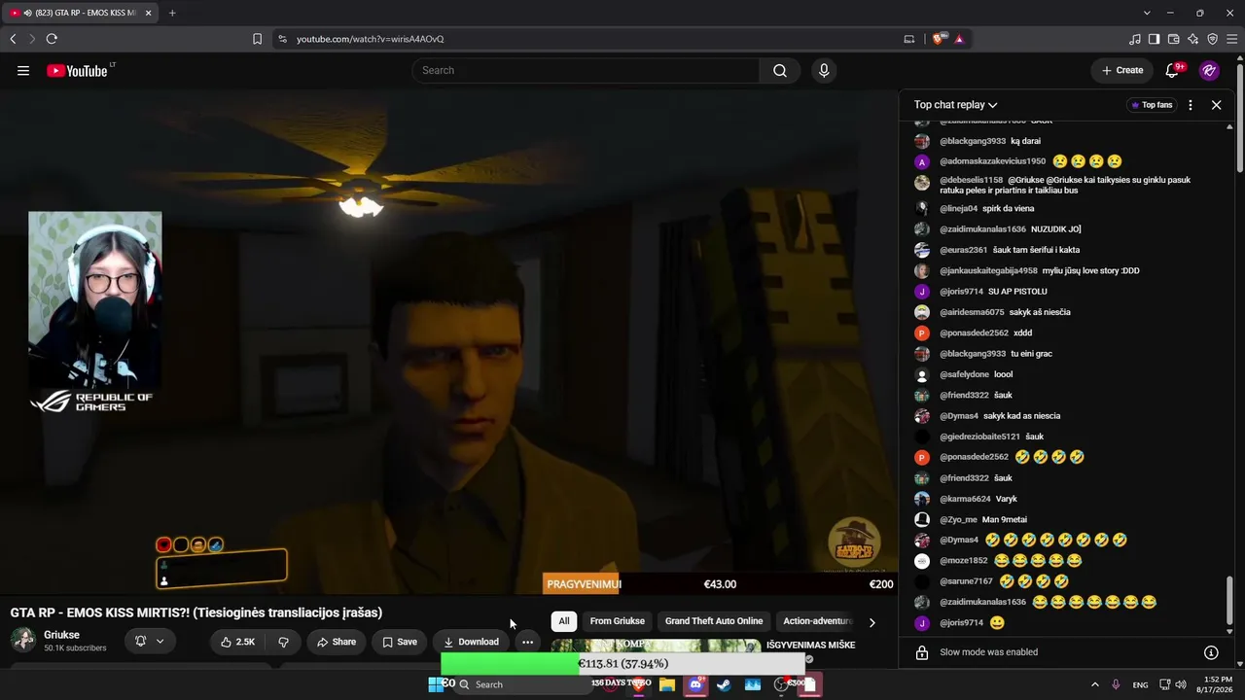Dislike this video
The width and height of the screenshot is (1245, 700).
point(283,642)
